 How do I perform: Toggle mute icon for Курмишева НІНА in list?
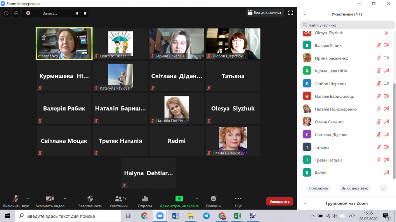click(x=379, y=71)
